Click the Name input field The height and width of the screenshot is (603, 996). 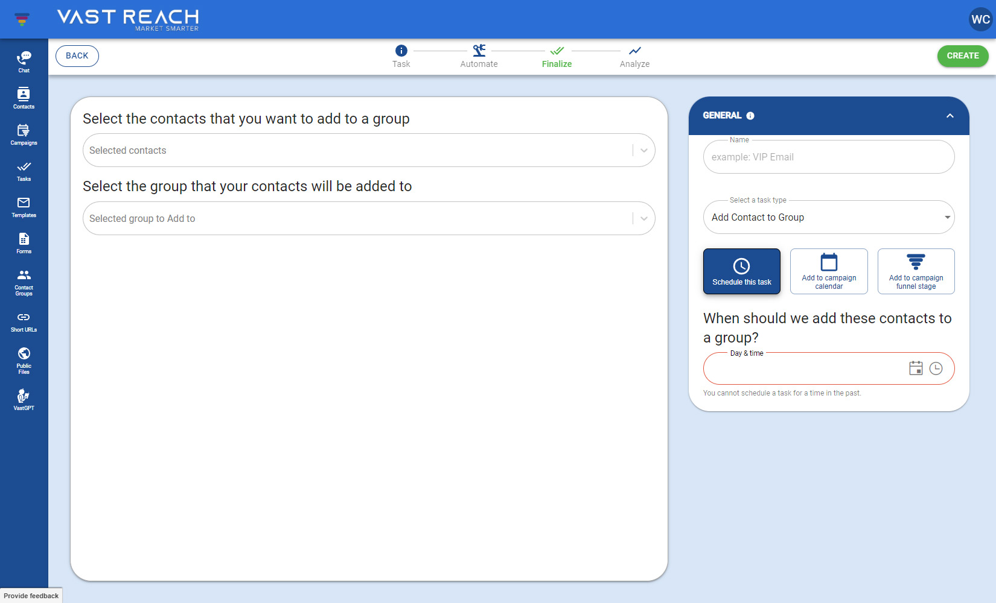[x=829, y=157]
